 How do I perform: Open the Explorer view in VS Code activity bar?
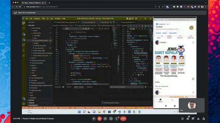pos(24,23)
